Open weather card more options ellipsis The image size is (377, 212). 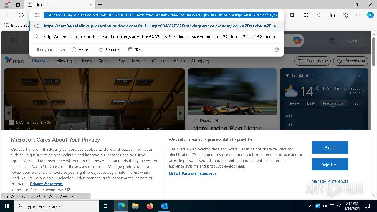360,75
